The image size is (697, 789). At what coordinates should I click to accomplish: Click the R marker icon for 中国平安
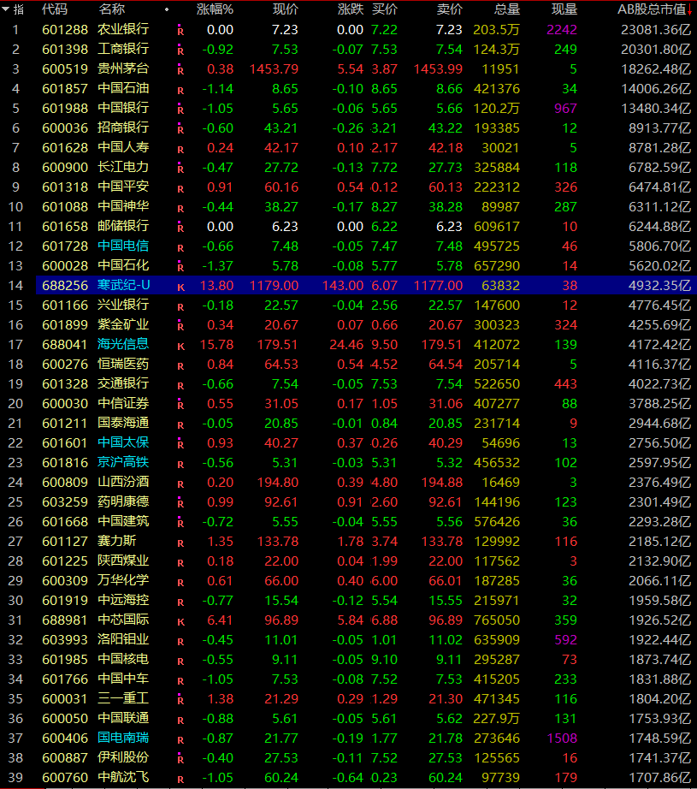pyautogui.click(x=180, y=187)
